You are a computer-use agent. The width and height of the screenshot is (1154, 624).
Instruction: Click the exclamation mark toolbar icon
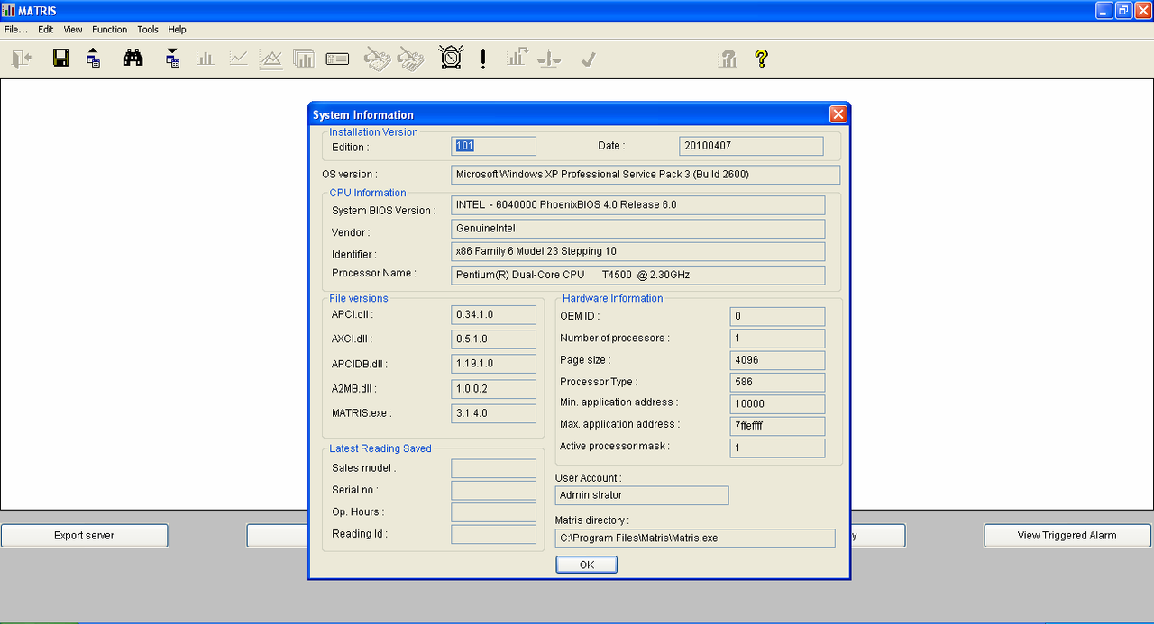[483, 59]
